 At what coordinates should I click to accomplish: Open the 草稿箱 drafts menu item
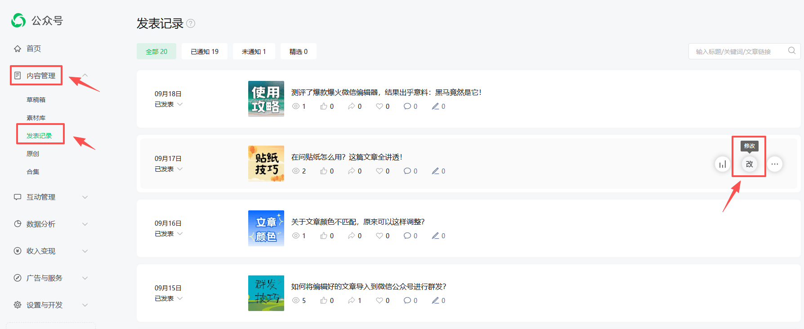[x=36, y=100]
